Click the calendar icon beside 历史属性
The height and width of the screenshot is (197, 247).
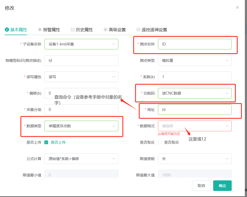pos(73,30)
